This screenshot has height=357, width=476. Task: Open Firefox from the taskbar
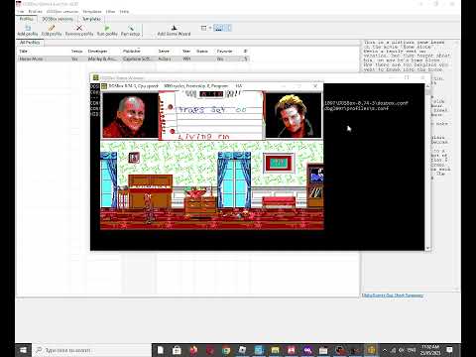pos(193,350)
